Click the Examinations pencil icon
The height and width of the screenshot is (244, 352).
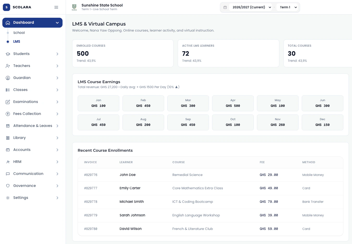[x=8, y=102]
